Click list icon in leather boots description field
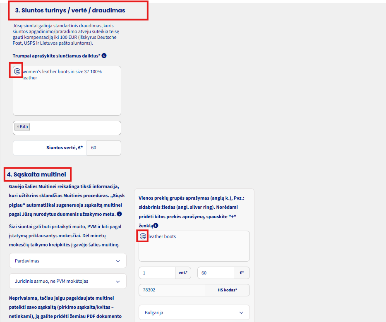 (143, 236)
